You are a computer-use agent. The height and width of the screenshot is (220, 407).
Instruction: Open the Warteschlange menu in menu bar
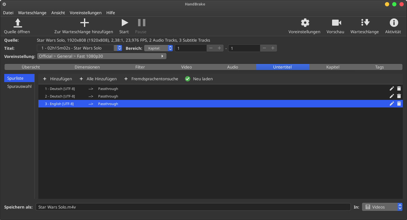(x=32, y=13)
